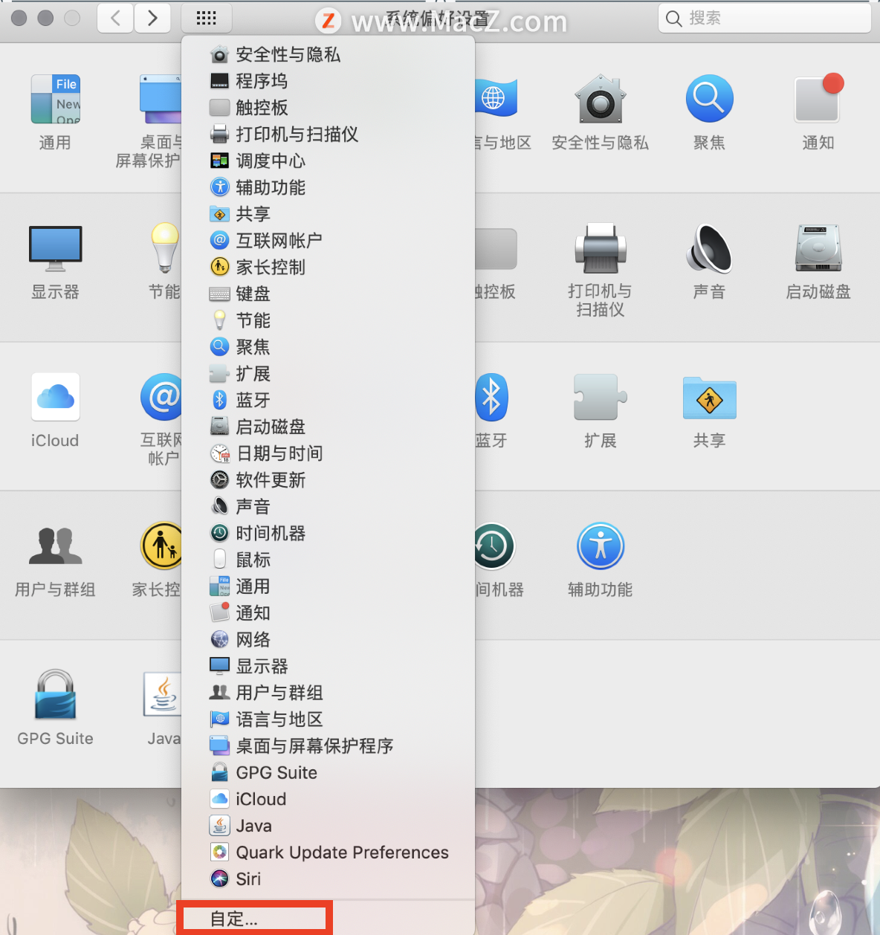The height and width of the screenshot is (935, 880).
Task: Choose 软件更新 from the dropdown menu
Action: [x=328, y=480]
